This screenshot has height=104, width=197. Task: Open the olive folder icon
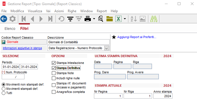[110, 19]
